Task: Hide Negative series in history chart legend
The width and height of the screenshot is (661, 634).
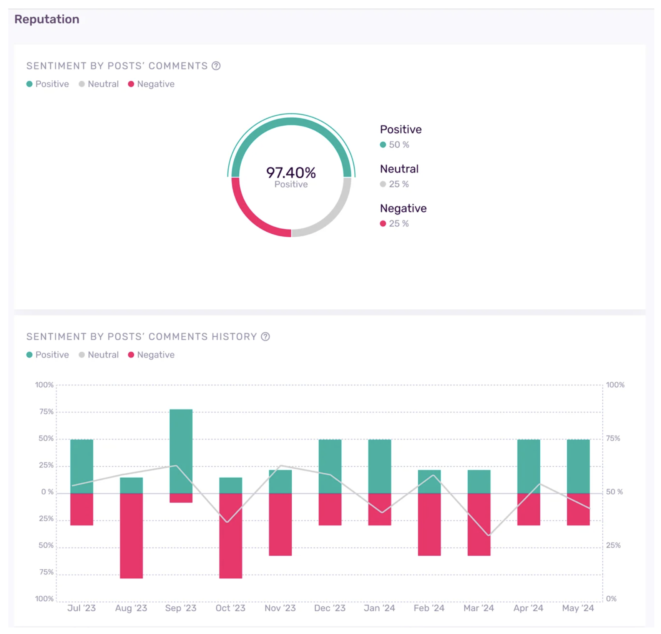Action: 151,355
